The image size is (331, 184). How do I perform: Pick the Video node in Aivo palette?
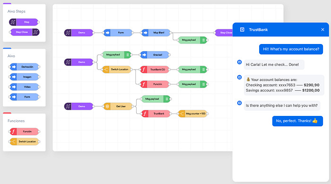[25, 87]
